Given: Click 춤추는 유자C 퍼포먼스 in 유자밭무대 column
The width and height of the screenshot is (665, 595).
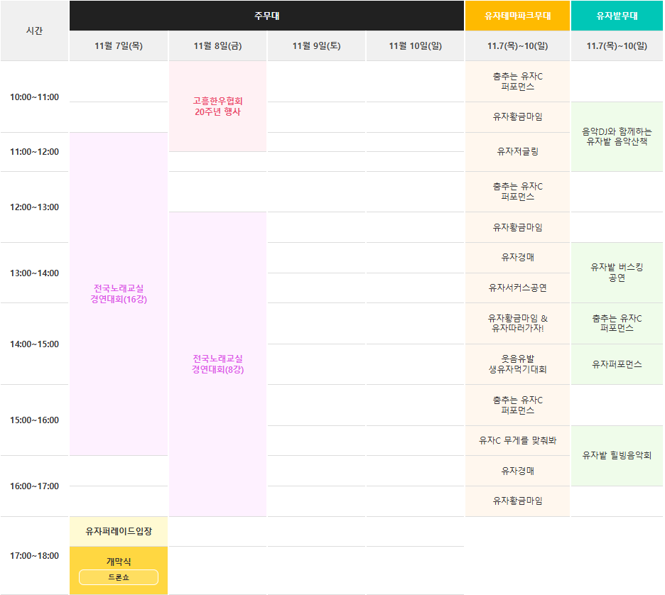Looking at the screenshot, I should click(x=617, y=323).
